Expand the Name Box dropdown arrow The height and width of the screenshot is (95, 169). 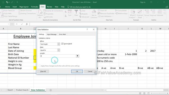(9, 24)
